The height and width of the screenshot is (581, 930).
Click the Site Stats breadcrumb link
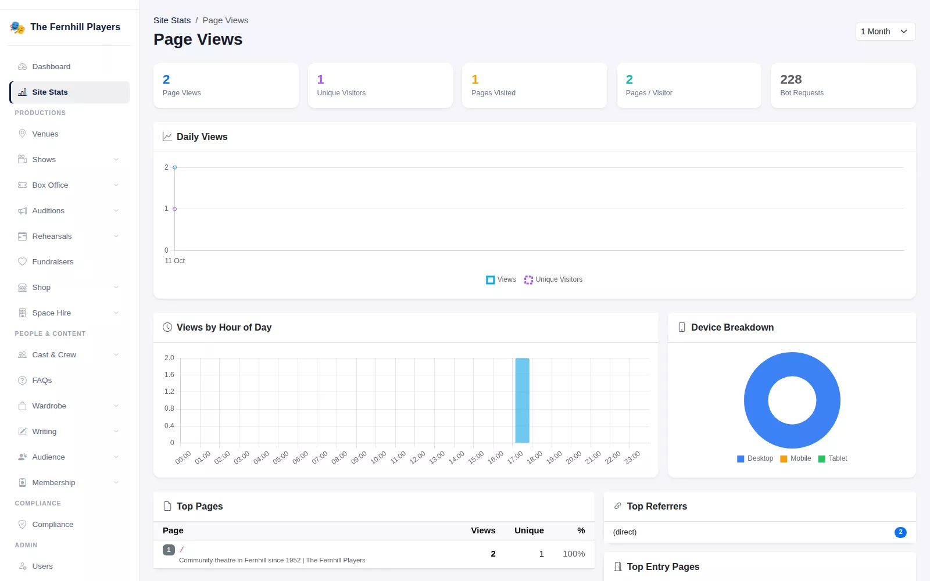[x=172, y=20]
